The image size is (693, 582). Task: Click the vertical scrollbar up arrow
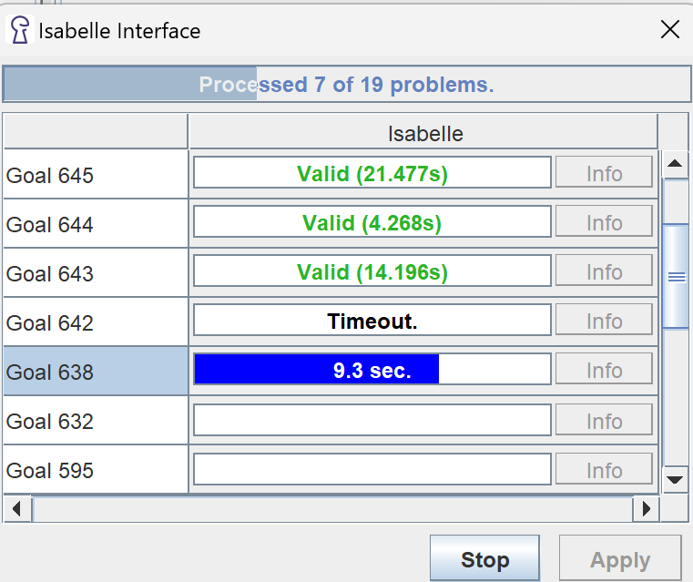[675, 164]
